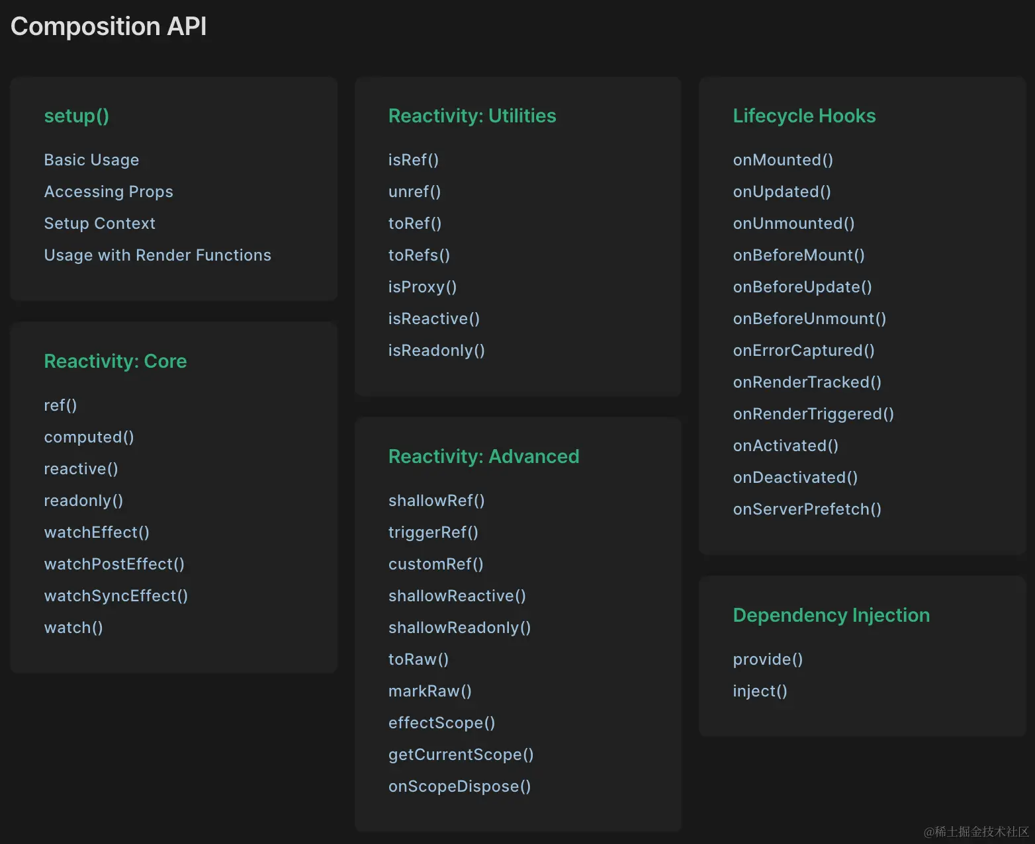Viewport: 1035px width, 844px height.
Task: Open the Lifecycle Hooks heading
Action: (804, 116)
